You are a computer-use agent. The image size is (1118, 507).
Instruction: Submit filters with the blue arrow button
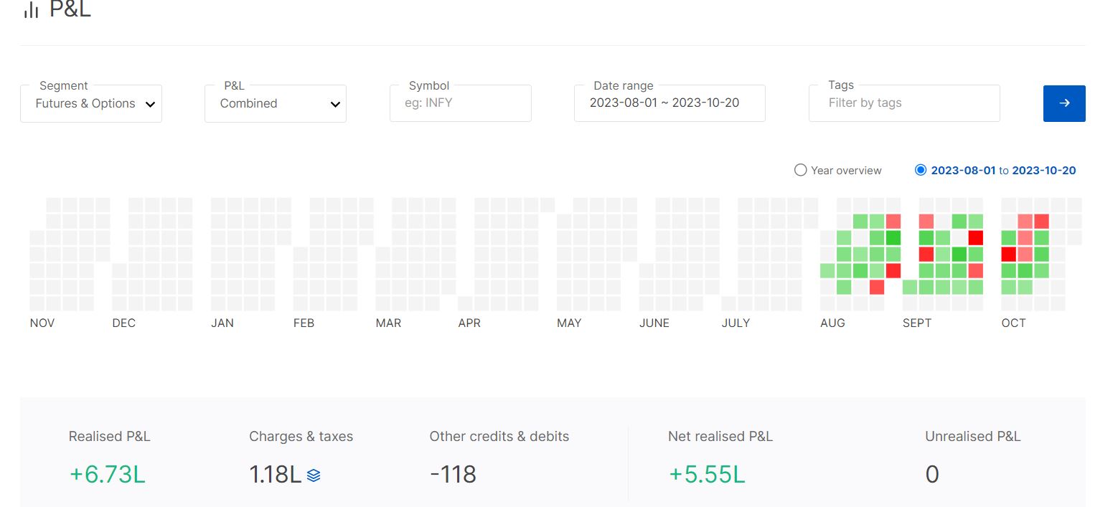tap(1064, 103)
